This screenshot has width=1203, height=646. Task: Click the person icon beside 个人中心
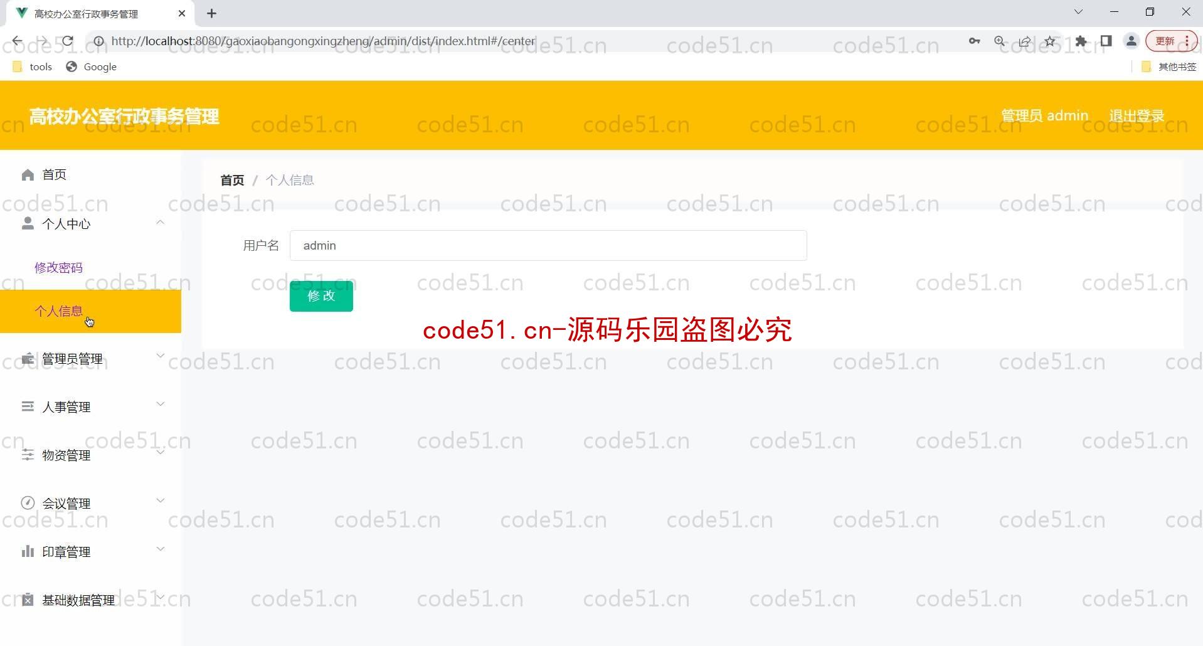[28, 223]
